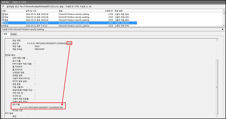Sort by the 작업 범주 column header
This screenshot has width=226, height=119.
pos(119,11)
